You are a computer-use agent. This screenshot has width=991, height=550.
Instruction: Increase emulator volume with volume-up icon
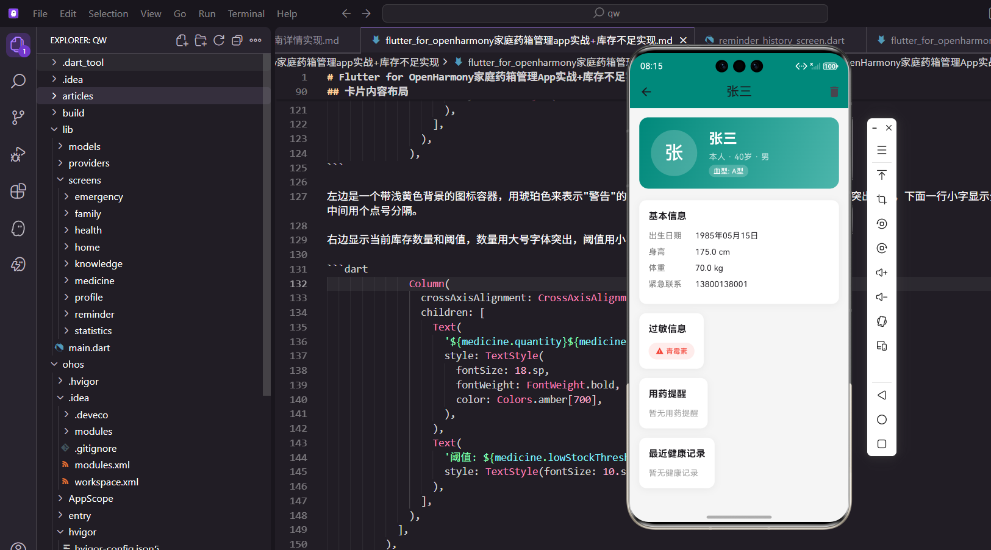point(881,273)
